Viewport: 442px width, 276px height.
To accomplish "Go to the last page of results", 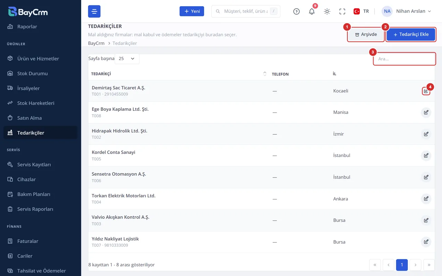I will pos(429,265).
